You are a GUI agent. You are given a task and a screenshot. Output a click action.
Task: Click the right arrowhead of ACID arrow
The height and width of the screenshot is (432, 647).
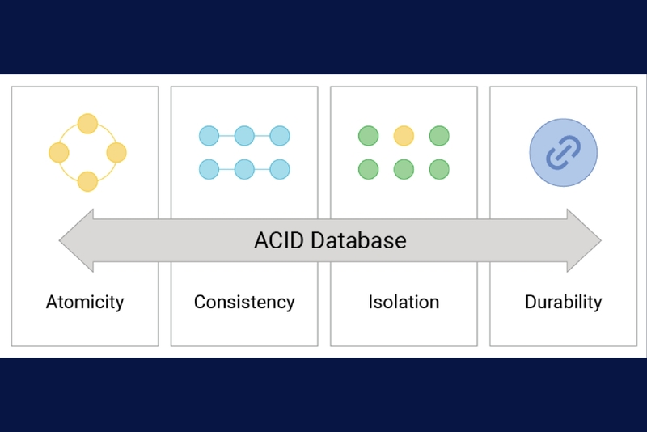point(584,240)
